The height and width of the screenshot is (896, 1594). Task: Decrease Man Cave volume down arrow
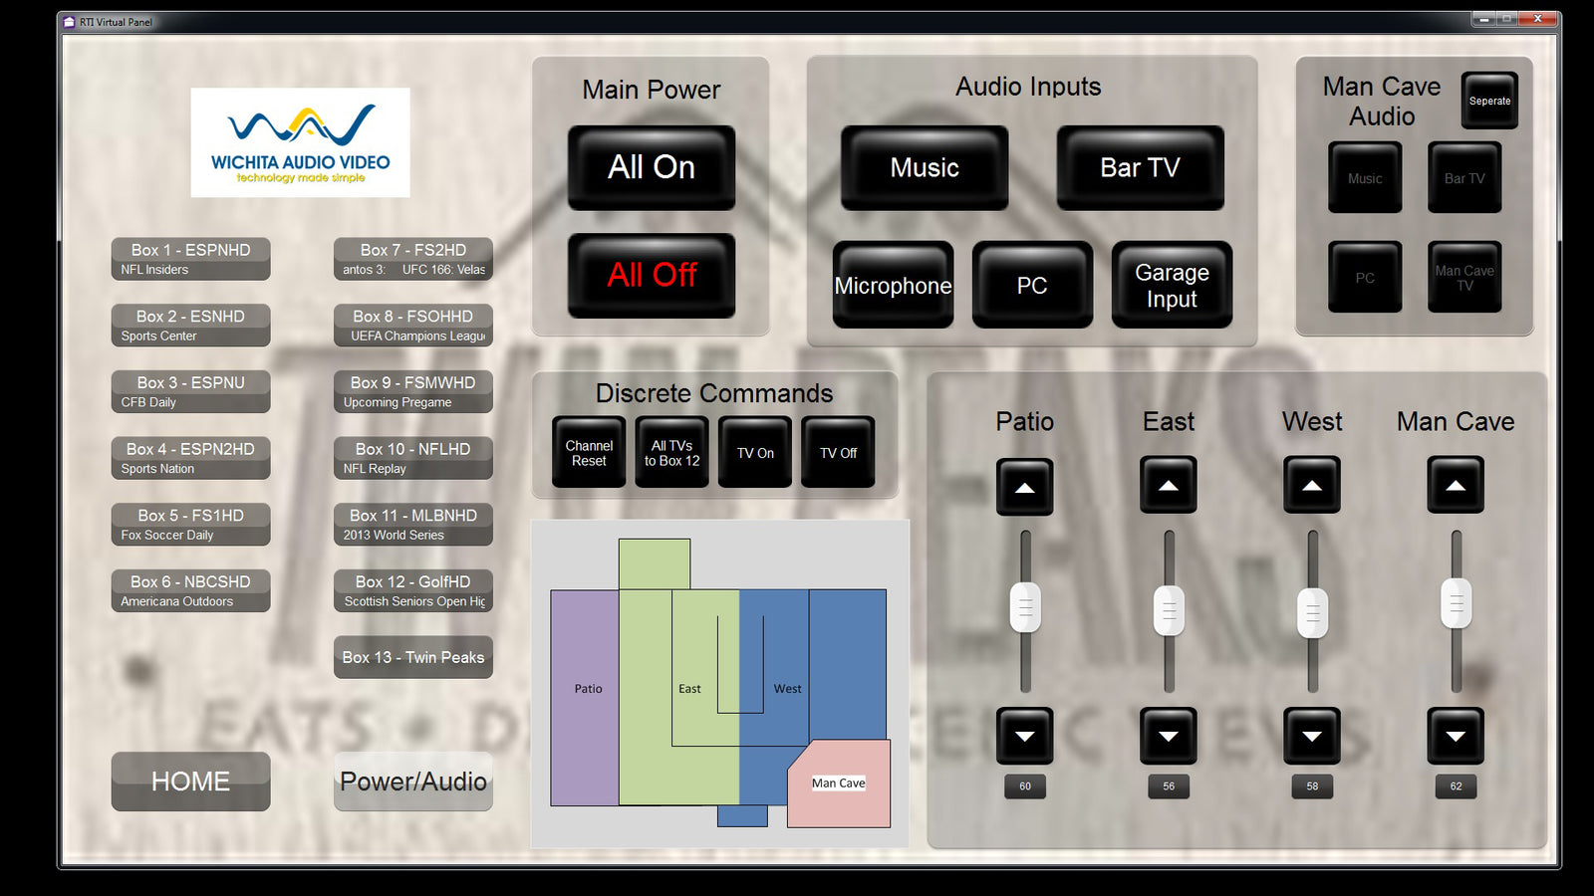pyautogui.click(x=1456, y=736)
